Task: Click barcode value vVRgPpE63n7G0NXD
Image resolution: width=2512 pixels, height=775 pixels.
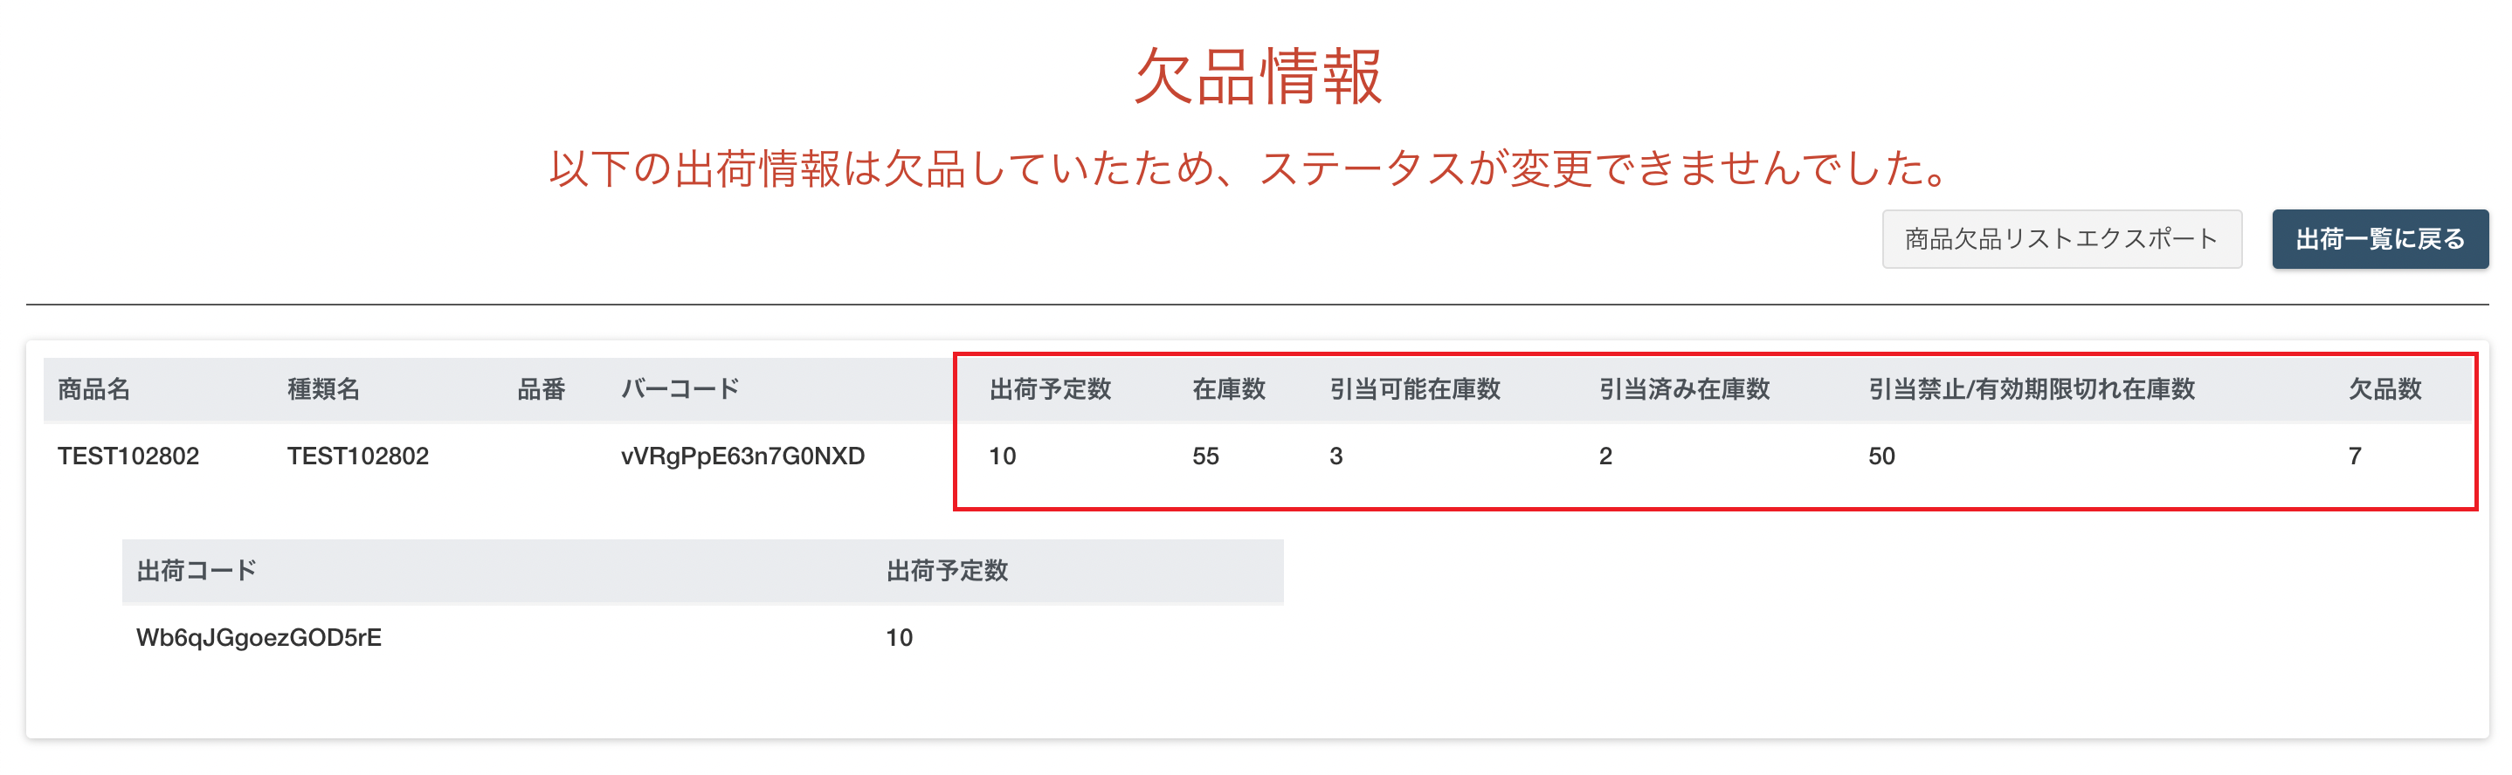Action: [x=743, y=456]
